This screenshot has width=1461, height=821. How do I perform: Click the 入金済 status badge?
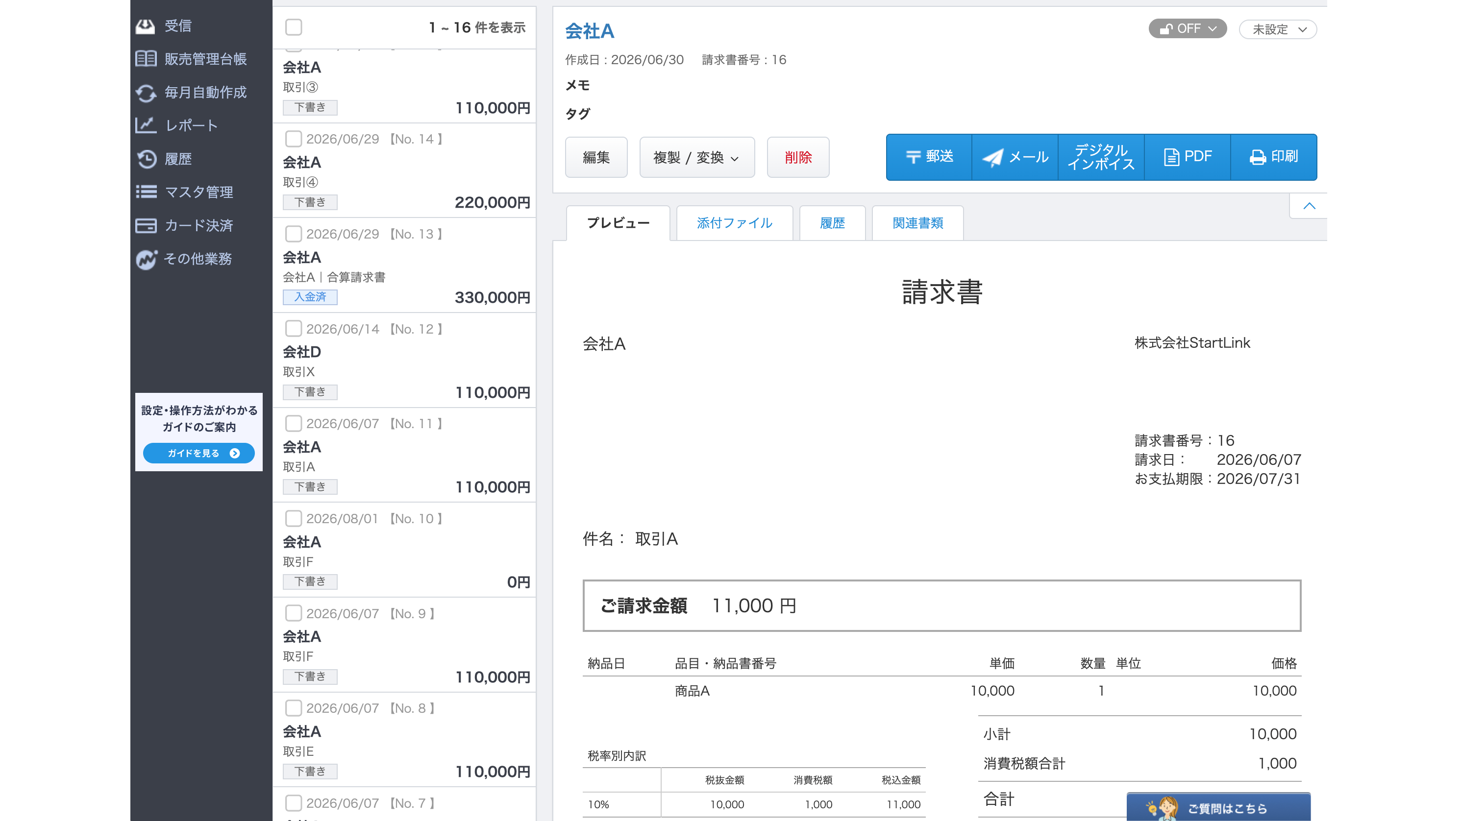pos(310,296)
